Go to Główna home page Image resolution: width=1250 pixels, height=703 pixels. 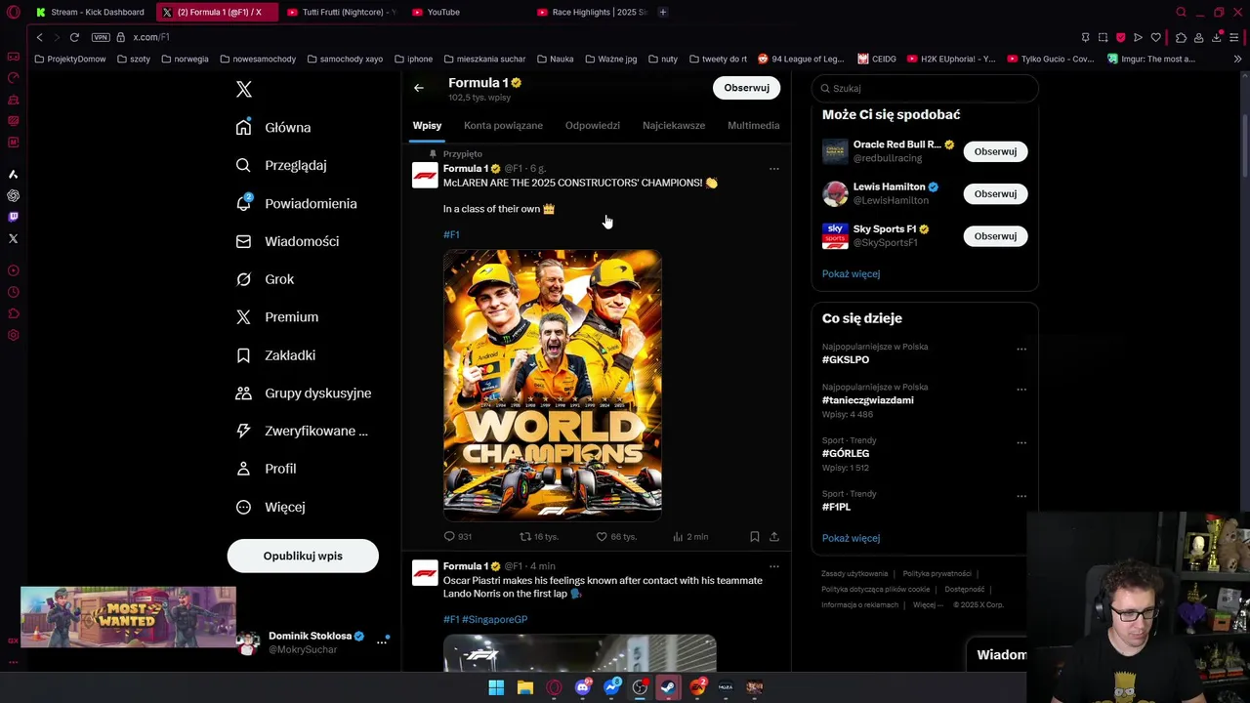tap(273, 127)
